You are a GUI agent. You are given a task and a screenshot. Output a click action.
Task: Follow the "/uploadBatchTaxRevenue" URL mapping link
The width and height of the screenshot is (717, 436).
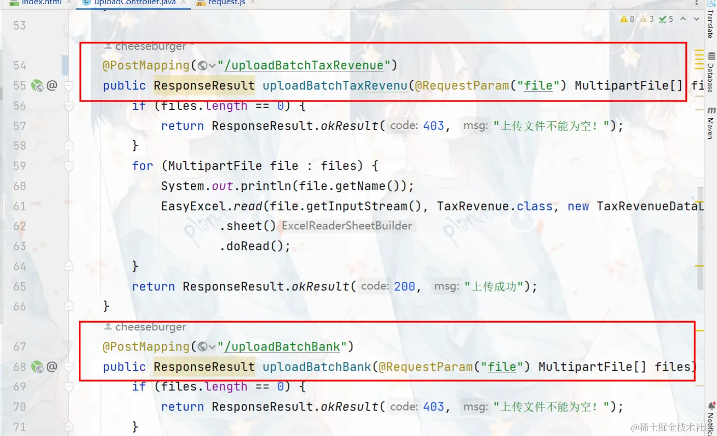coord(303,66)
